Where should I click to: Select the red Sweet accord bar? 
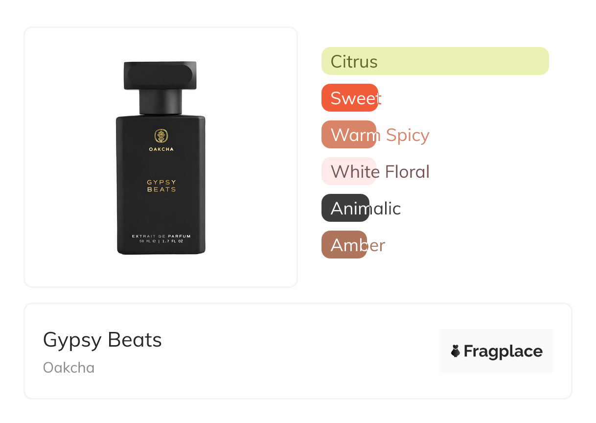[x=349, y=98]
